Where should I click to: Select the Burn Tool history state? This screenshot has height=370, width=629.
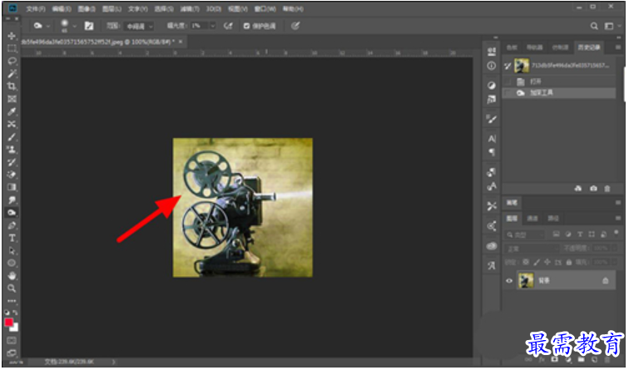point(559,93)
